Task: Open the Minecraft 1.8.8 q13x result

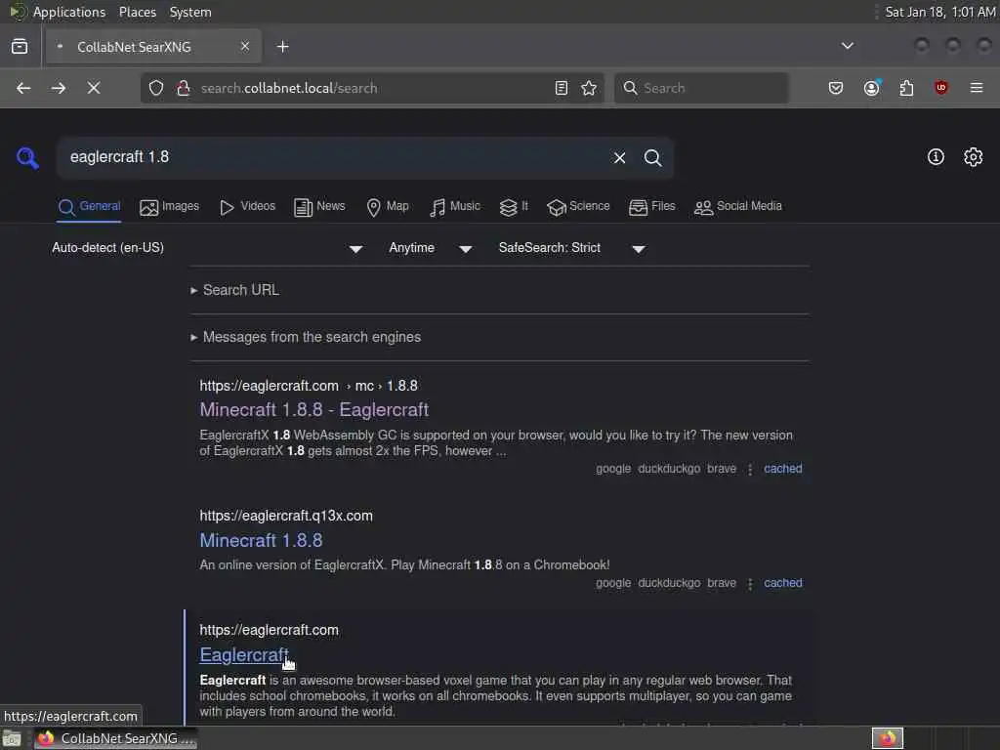Action: pyautogui.click(x=261, y=540)
